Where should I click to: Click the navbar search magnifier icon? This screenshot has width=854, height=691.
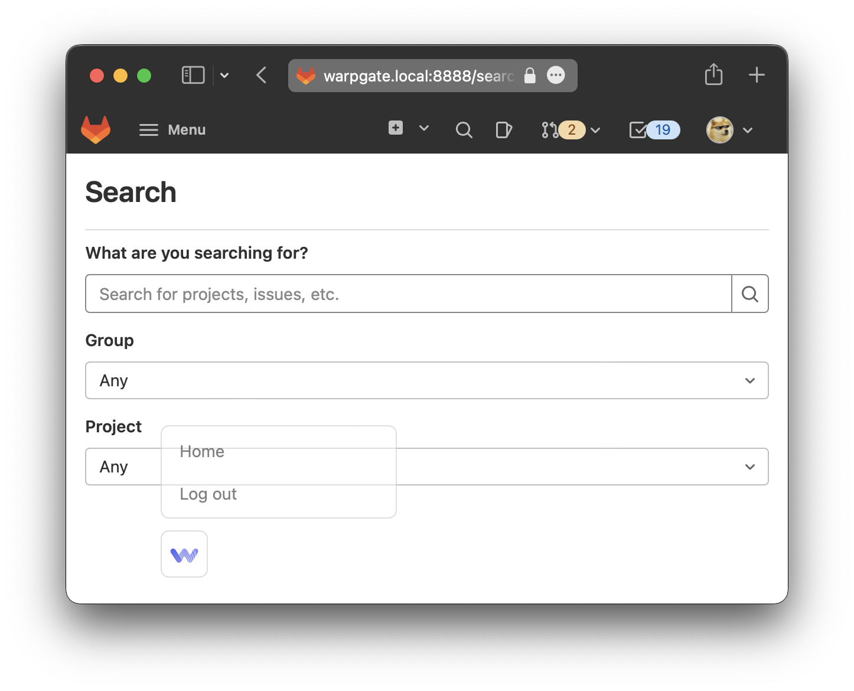point(464,130)
